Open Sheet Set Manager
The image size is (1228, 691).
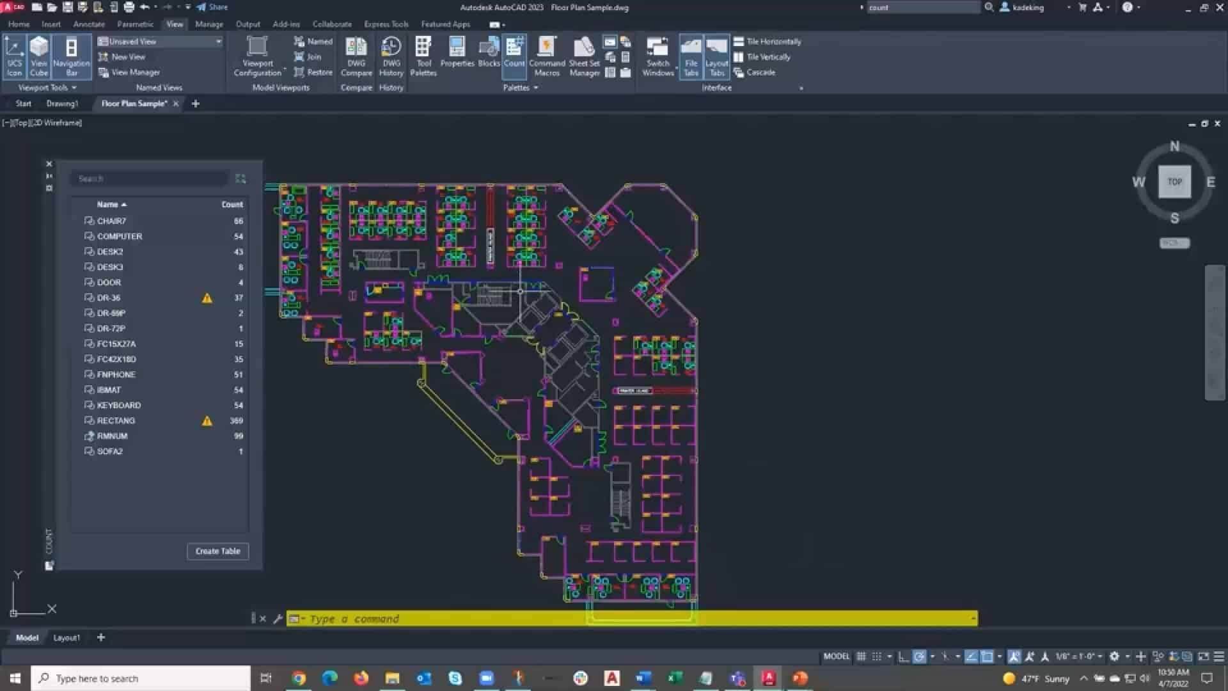[x=584, y=56]
